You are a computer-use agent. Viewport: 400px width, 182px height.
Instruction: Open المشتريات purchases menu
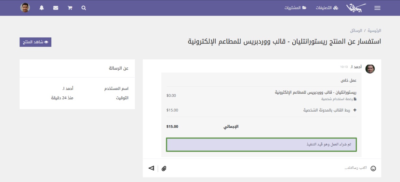point(296,8)
